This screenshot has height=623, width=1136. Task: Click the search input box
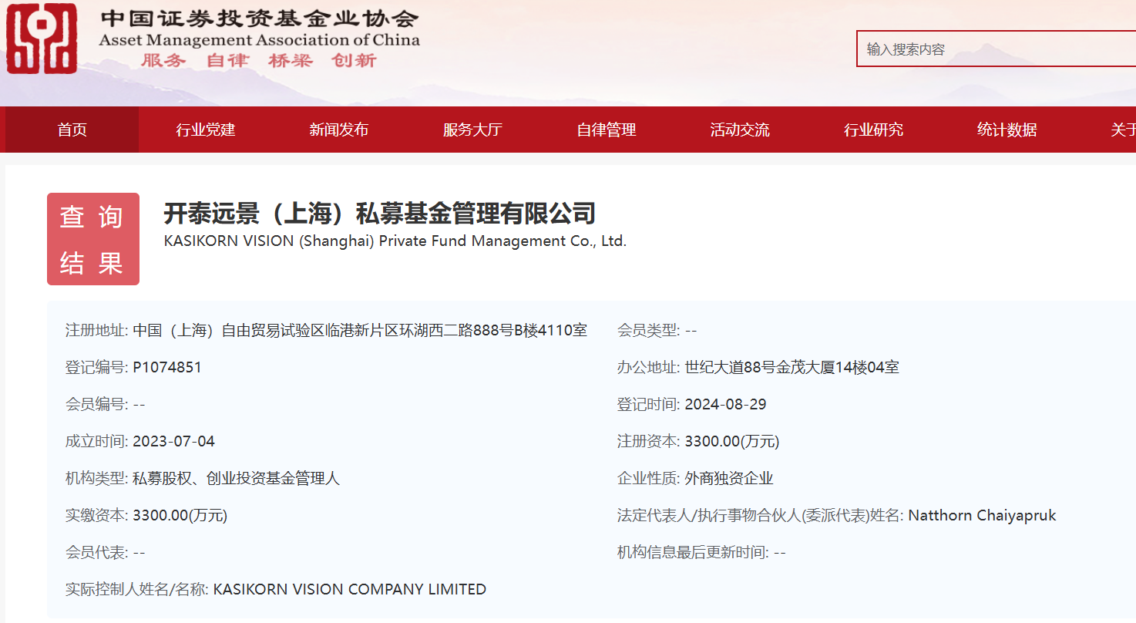994,49
